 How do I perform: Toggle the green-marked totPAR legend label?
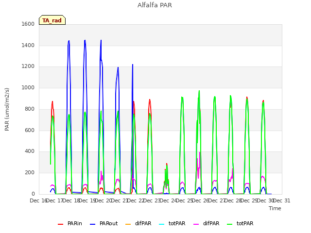pyautogui.click(x=245, y=223)
